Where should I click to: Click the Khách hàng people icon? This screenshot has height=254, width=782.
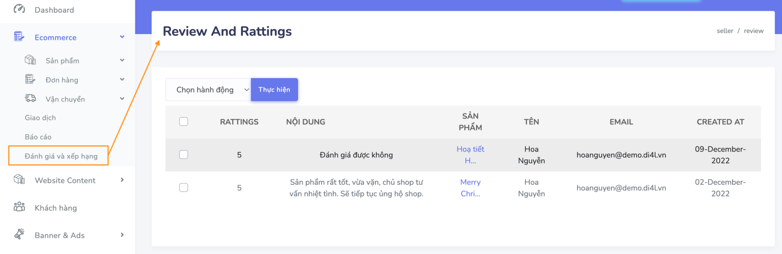point(20,207)
